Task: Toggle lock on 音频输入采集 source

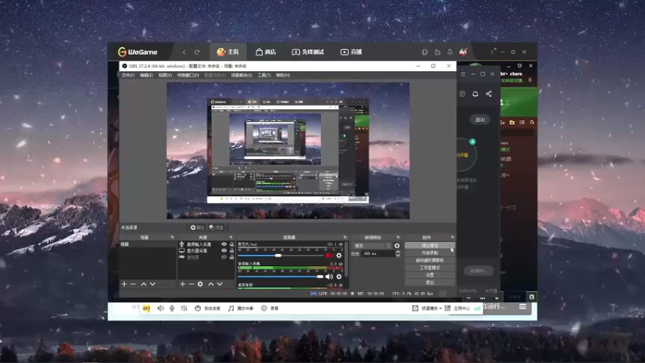Action: coord(231,244)
